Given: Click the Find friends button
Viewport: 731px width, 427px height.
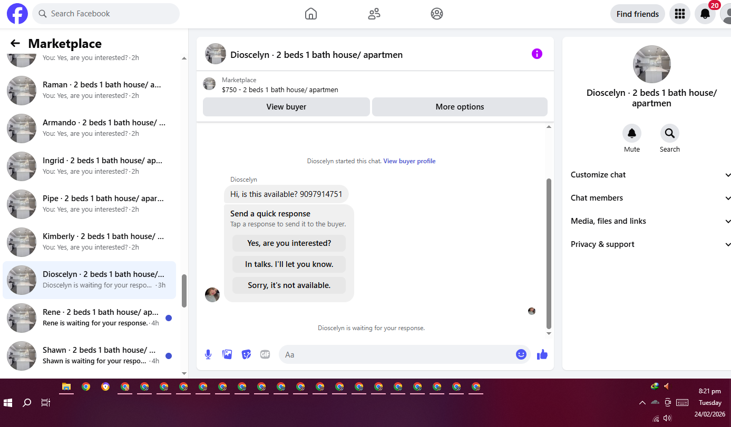Looking at the screenshot, I should pos(638,14).
